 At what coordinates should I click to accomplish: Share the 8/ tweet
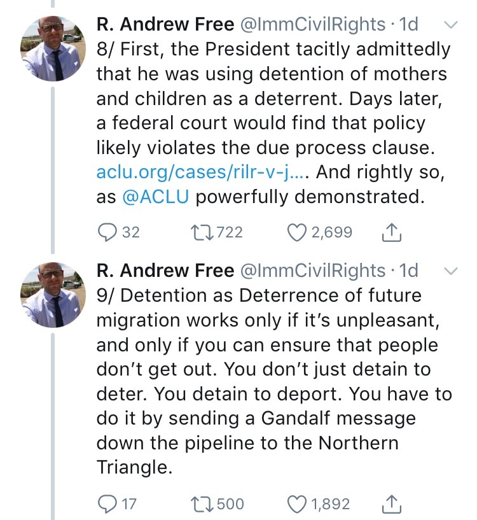389,232
